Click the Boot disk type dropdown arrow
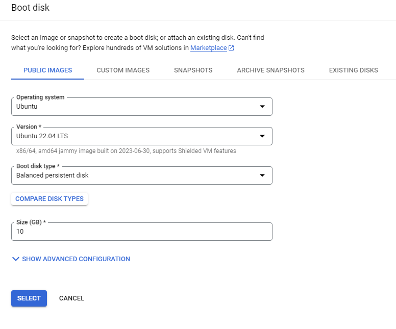Screen dimensions: 396x329 pos(262,175)
